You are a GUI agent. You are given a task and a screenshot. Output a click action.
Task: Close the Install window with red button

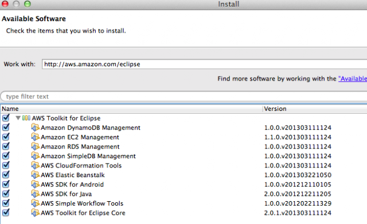coord(5,4)
